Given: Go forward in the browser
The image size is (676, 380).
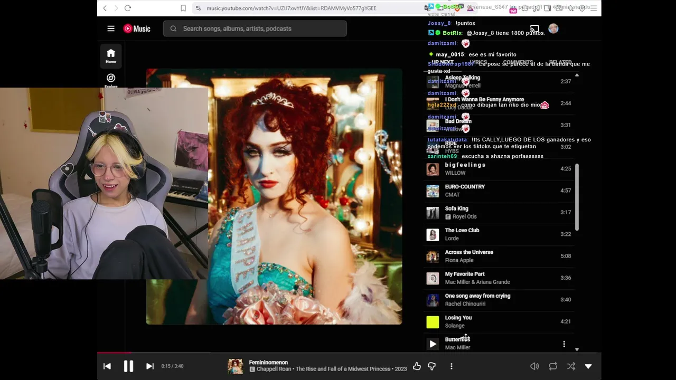Looking at the screenshot, I should pyautogui.click(x=116, y=8).
